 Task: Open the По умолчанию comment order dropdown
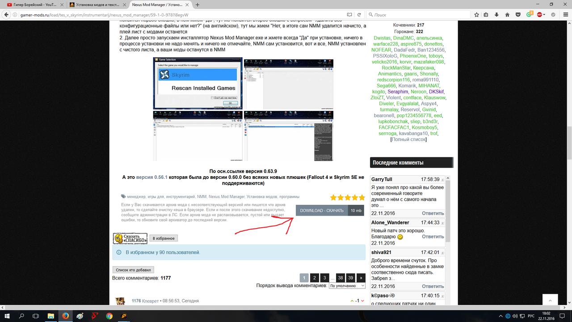point(347,285)
